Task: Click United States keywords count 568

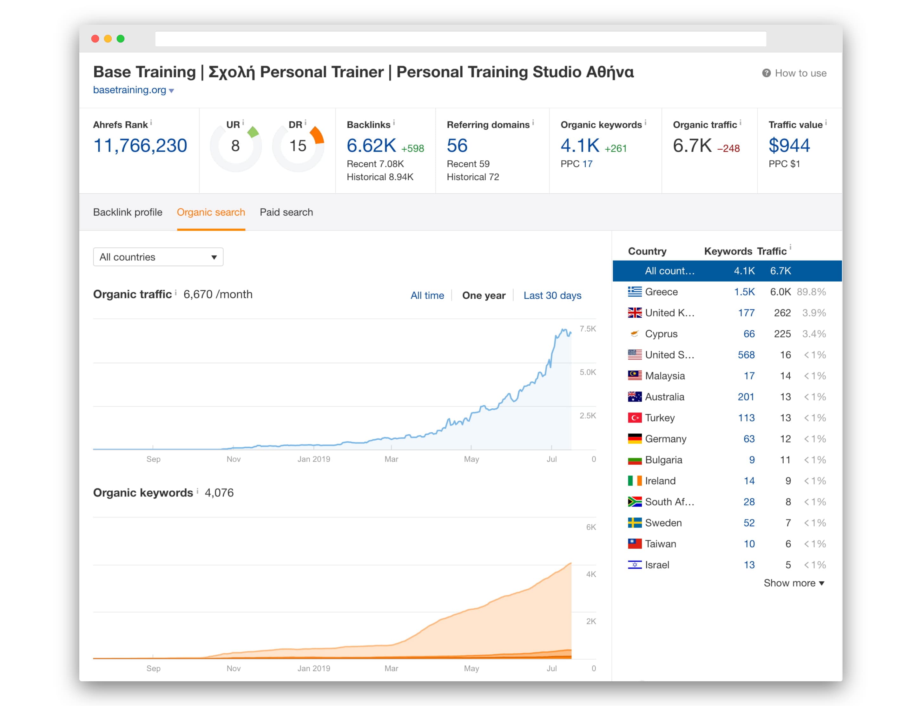Action: [746, 355]
